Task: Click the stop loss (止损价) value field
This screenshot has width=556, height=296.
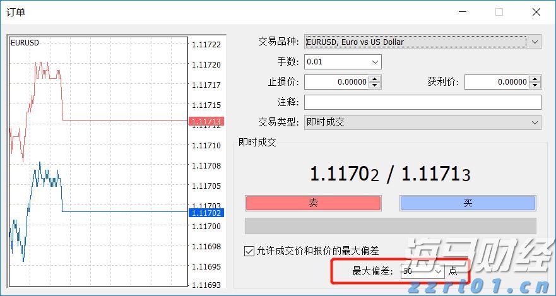Action: [336, 82]
